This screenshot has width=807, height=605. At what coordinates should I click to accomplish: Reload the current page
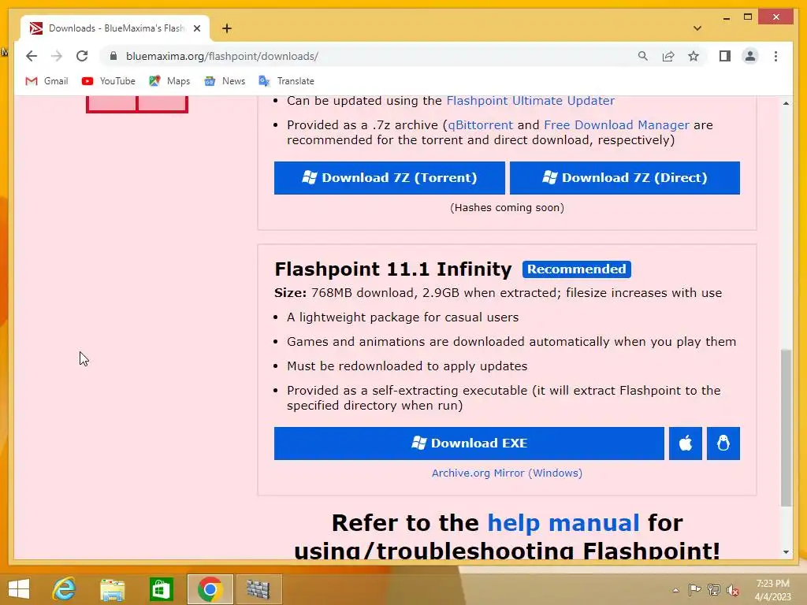click(x=82, y=56)
